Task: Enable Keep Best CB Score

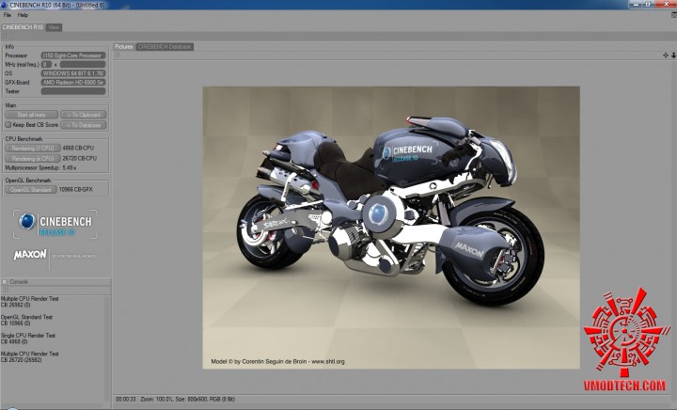Action: coord(8,125)
